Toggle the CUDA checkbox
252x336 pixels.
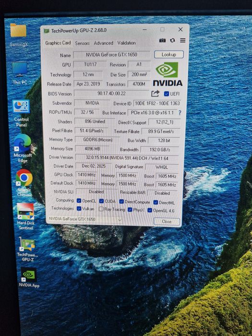click(101, 201)
